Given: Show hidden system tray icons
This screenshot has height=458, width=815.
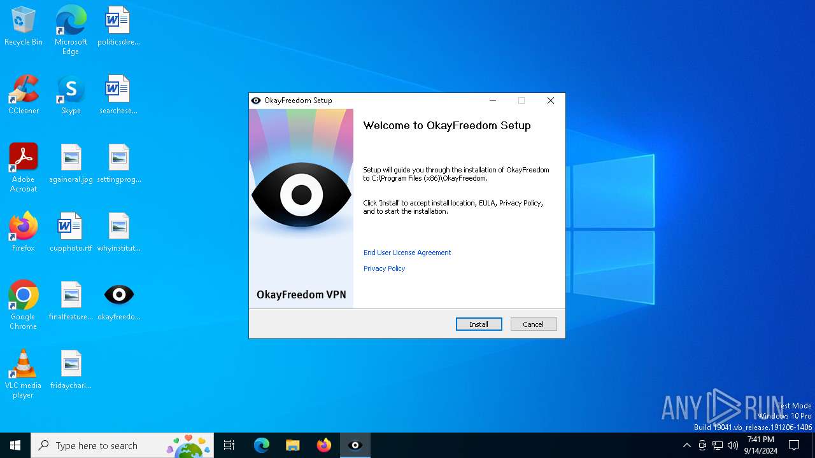Looking at the screenshot, I should point(686,445).
